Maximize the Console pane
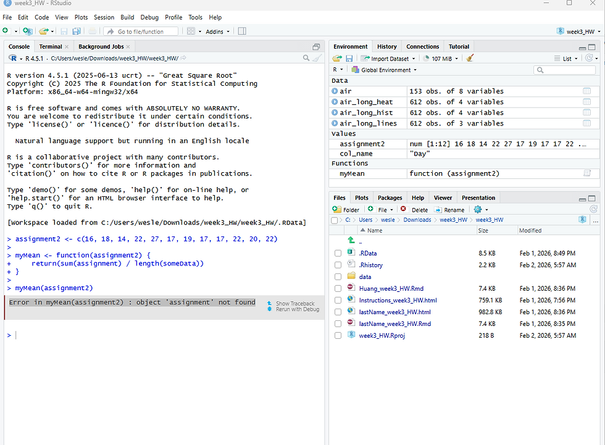605x445 pixels. point(316,47)
